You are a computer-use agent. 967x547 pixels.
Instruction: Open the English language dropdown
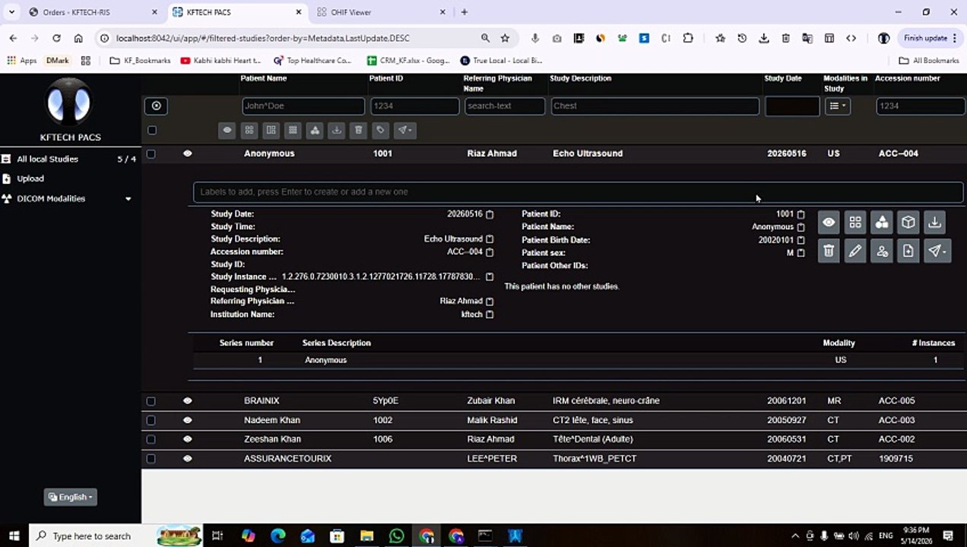click(x=70, y=497)
